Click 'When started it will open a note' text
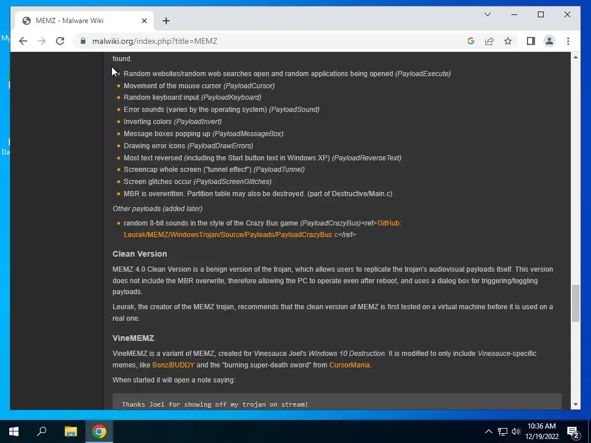 coord(173,380)
